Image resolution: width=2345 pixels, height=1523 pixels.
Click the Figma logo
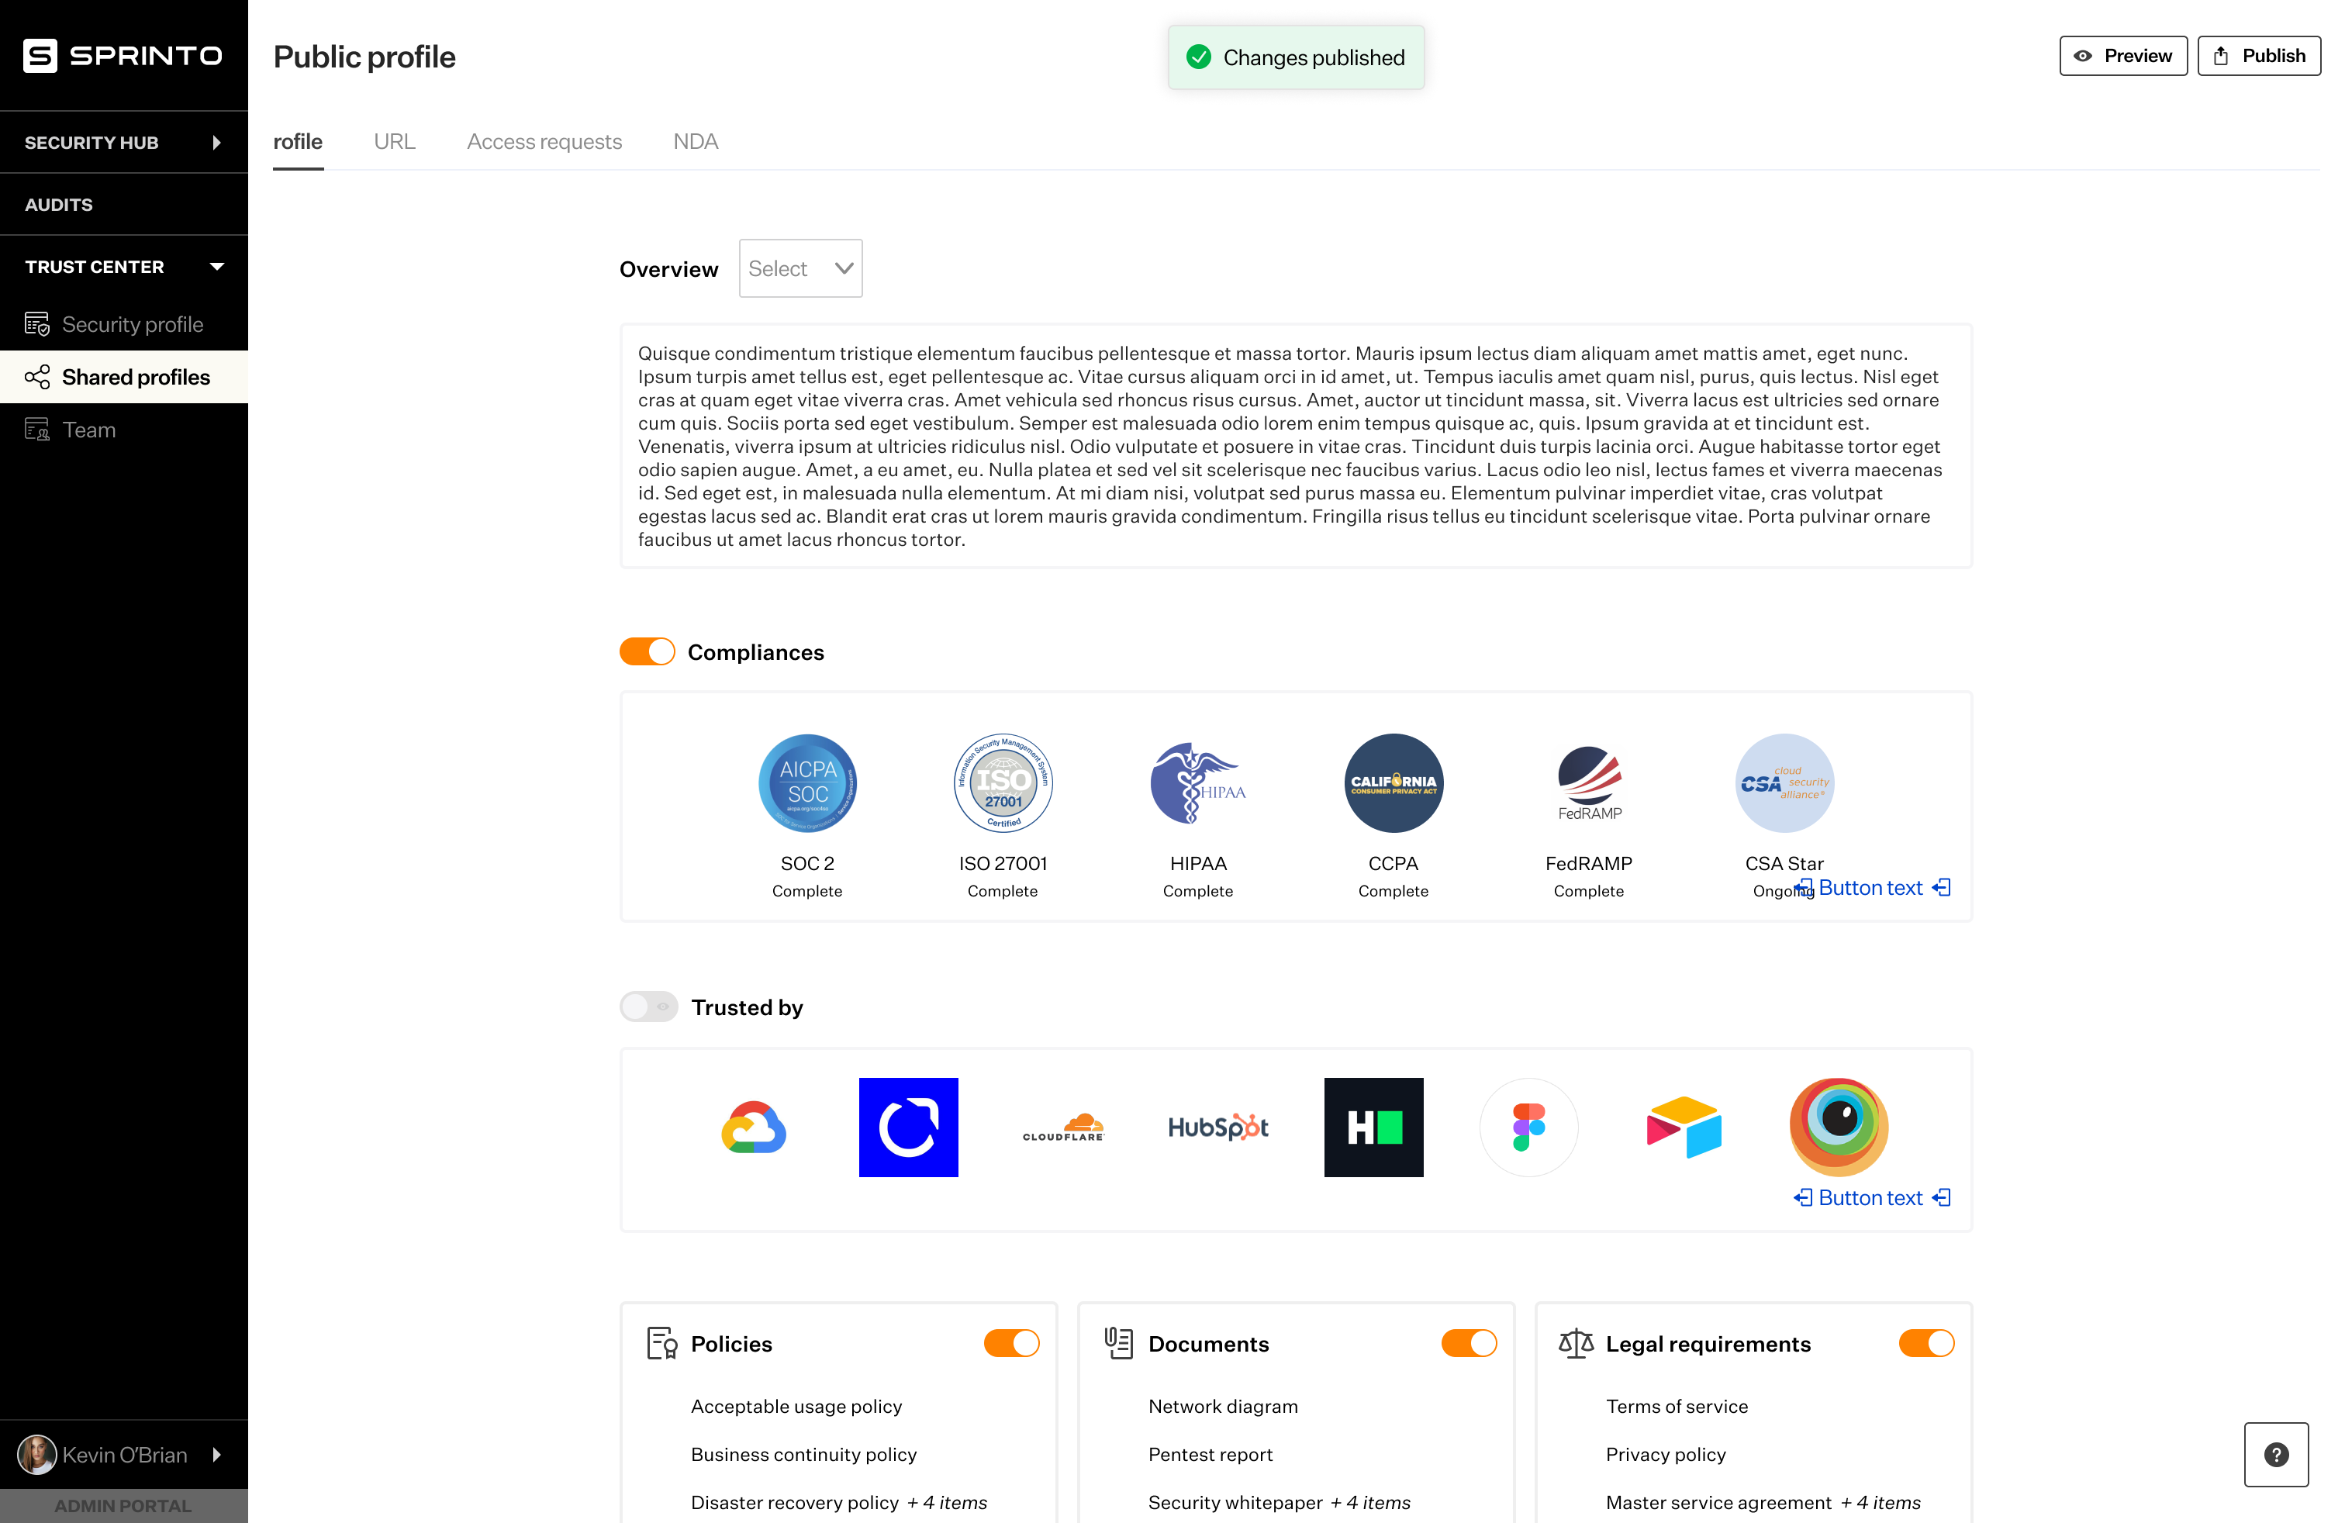click(x=1528, y=1127)
